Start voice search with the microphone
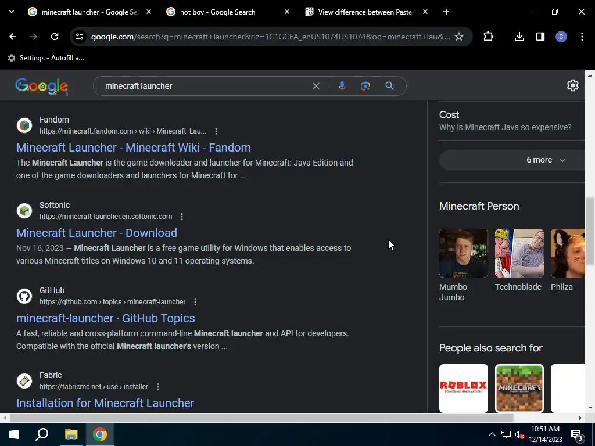The width and height of the screenshot is (595, 446). tap(342, 86)
